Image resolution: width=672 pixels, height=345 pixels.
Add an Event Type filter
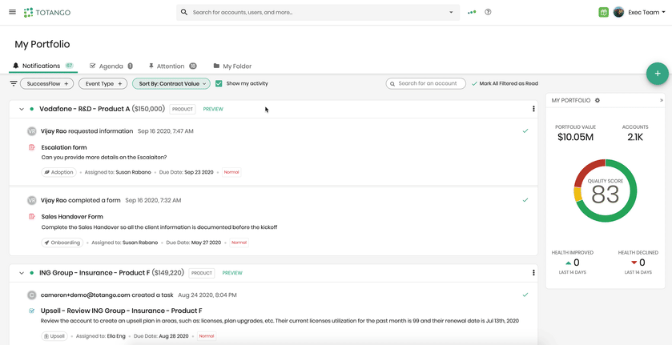point(103,83)
